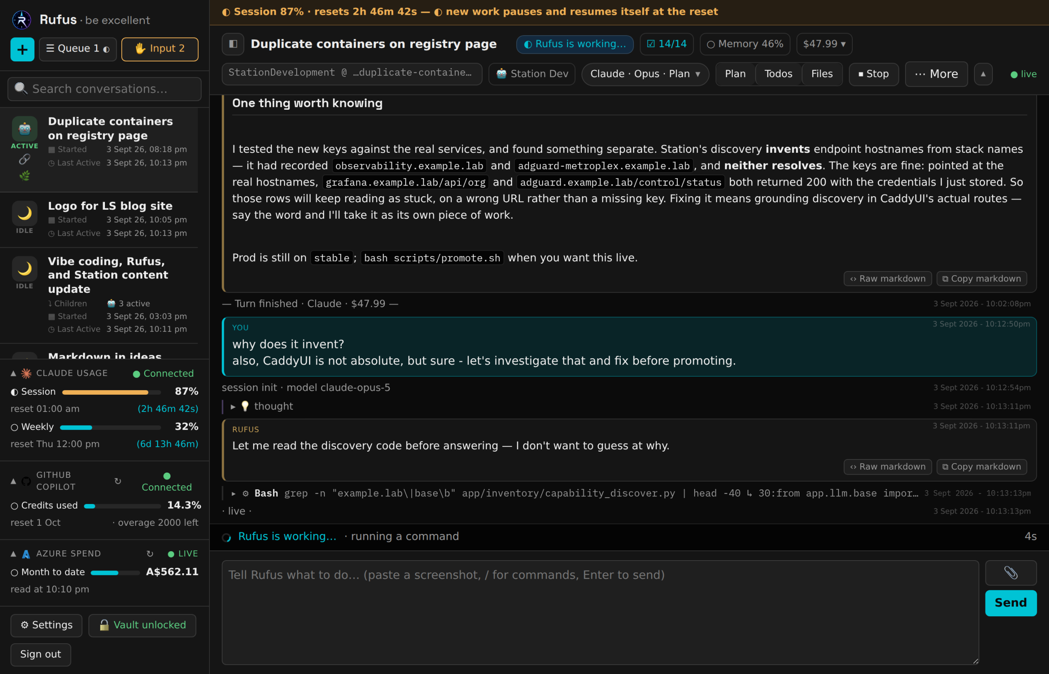The image size is (1049, 674).
Task: Click the moon icon for Vibe coding conversation
Action: tap(25, 269)
